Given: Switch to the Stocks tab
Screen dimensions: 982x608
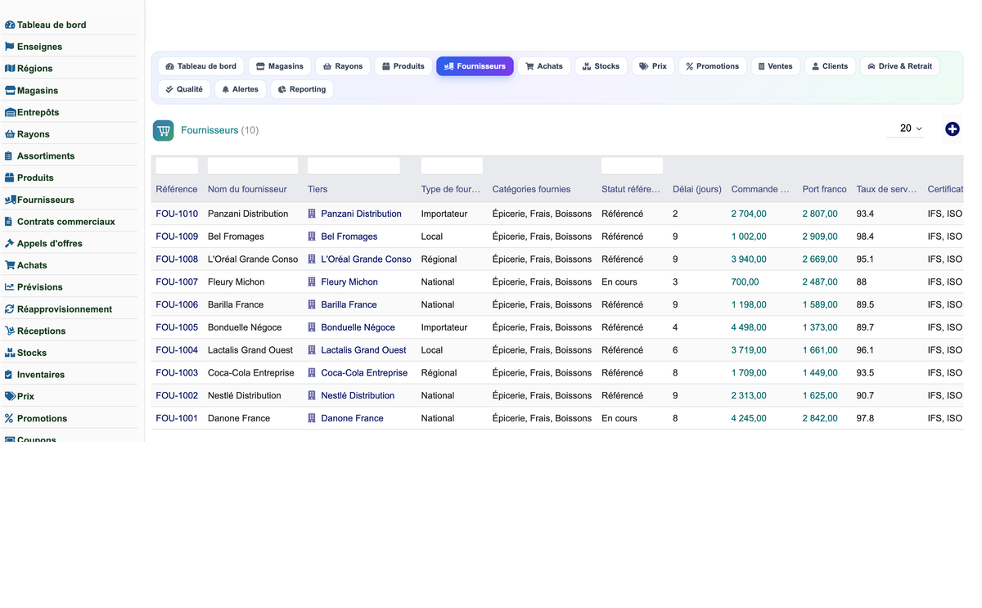Looking at the screenshot, I should (601, 66).
